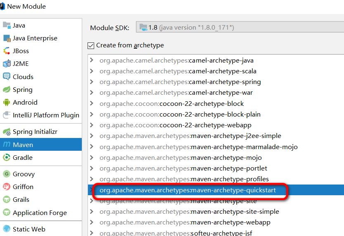Click the Application Forge icon
Screen dimensions: 344x236
tap(7, 213)
